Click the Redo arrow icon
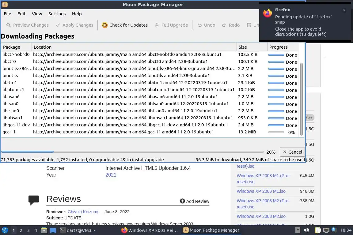This screenshot has width=353, height=235. tap(224, 25)
